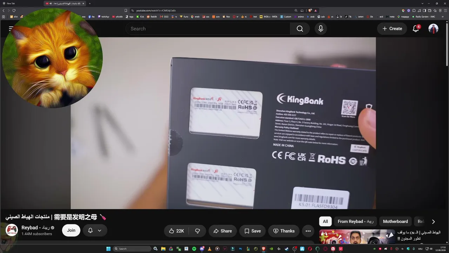Show more filter chips with right arrow

coord(433,221)
